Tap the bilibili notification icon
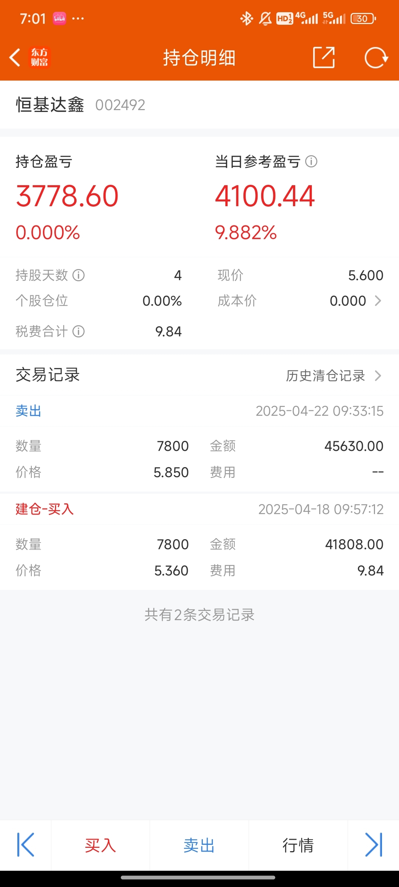399x887 pixels. coord(59,18)
